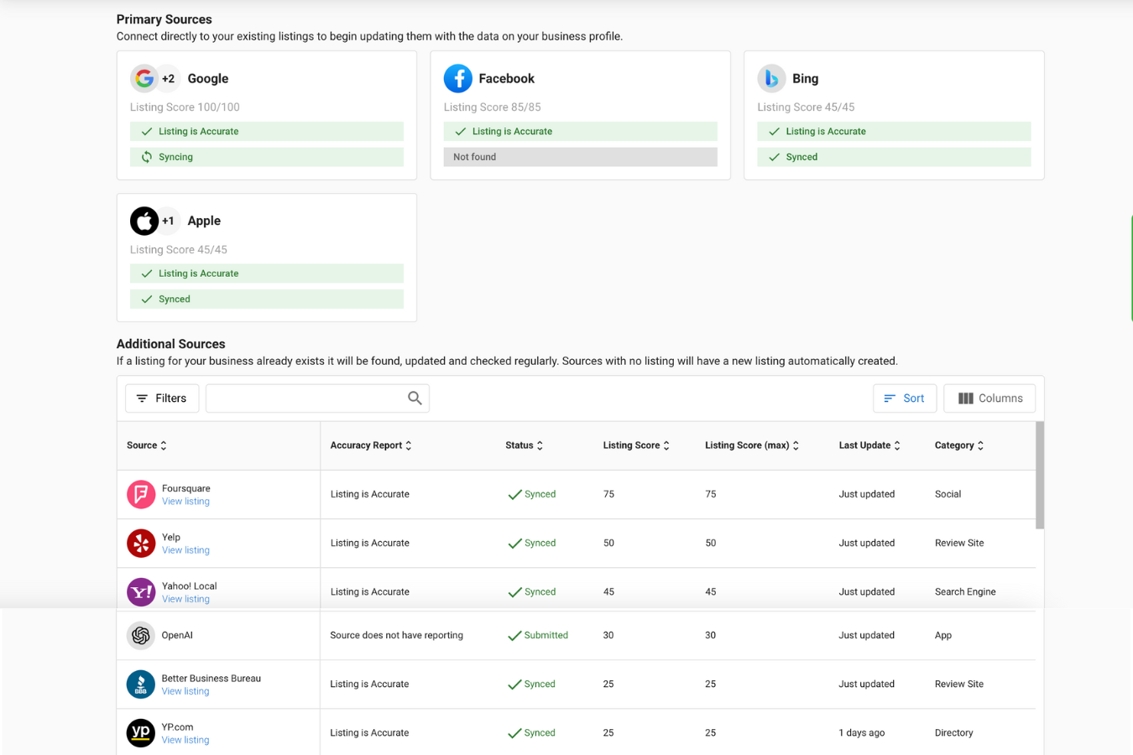Click the Foursquare source icon
1133x755 pixels.
pos(141,494)
